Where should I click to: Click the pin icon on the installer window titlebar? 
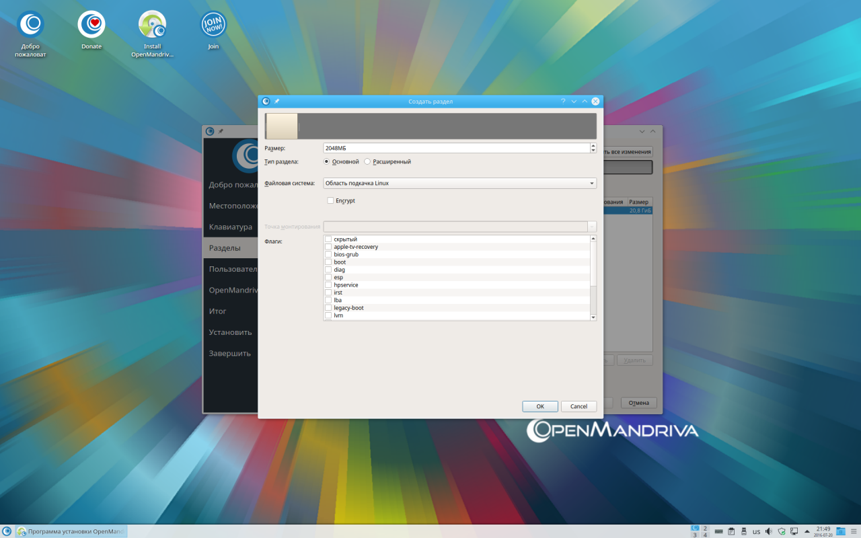pyautogui.click(x=221, y=131)
